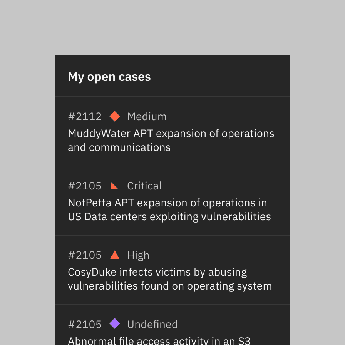This screenshot has width=345, height=345.
Task: Select the High severity label
Action: 138,255
